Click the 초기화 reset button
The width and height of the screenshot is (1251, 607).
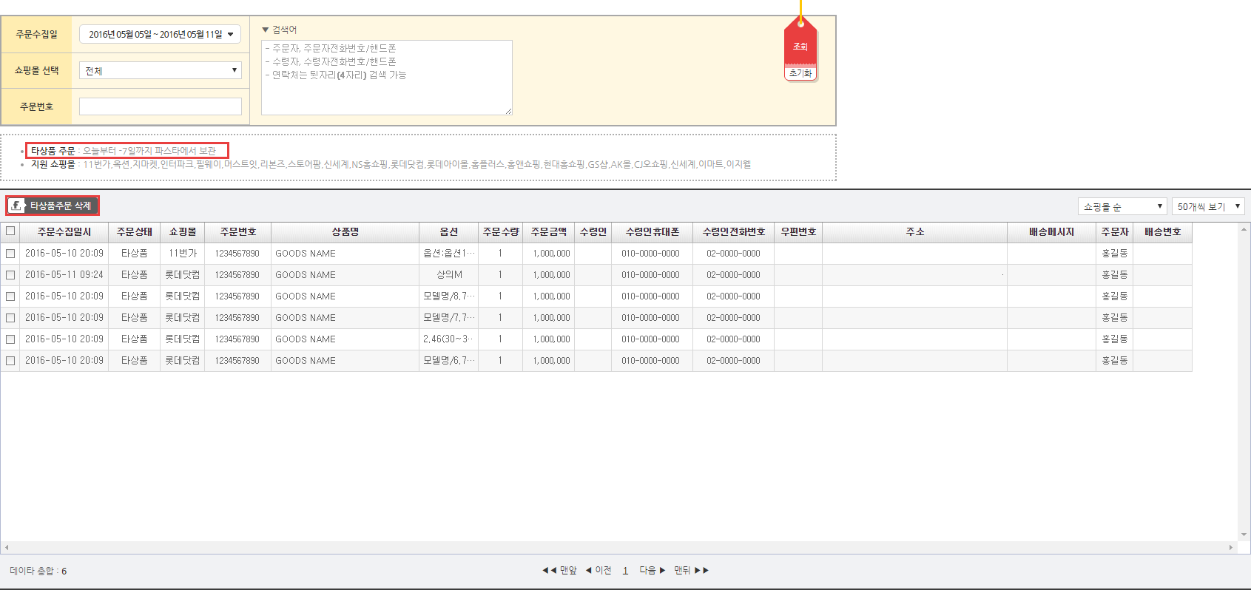pyautogui.click(x=800, y=73)
